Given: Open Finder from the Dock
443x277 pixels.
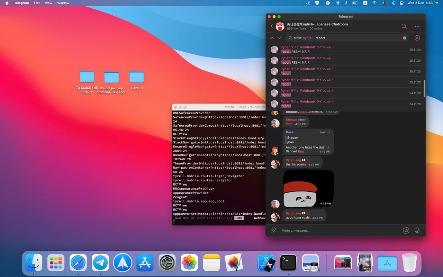Looking at the screenshot, I should 34,262.
